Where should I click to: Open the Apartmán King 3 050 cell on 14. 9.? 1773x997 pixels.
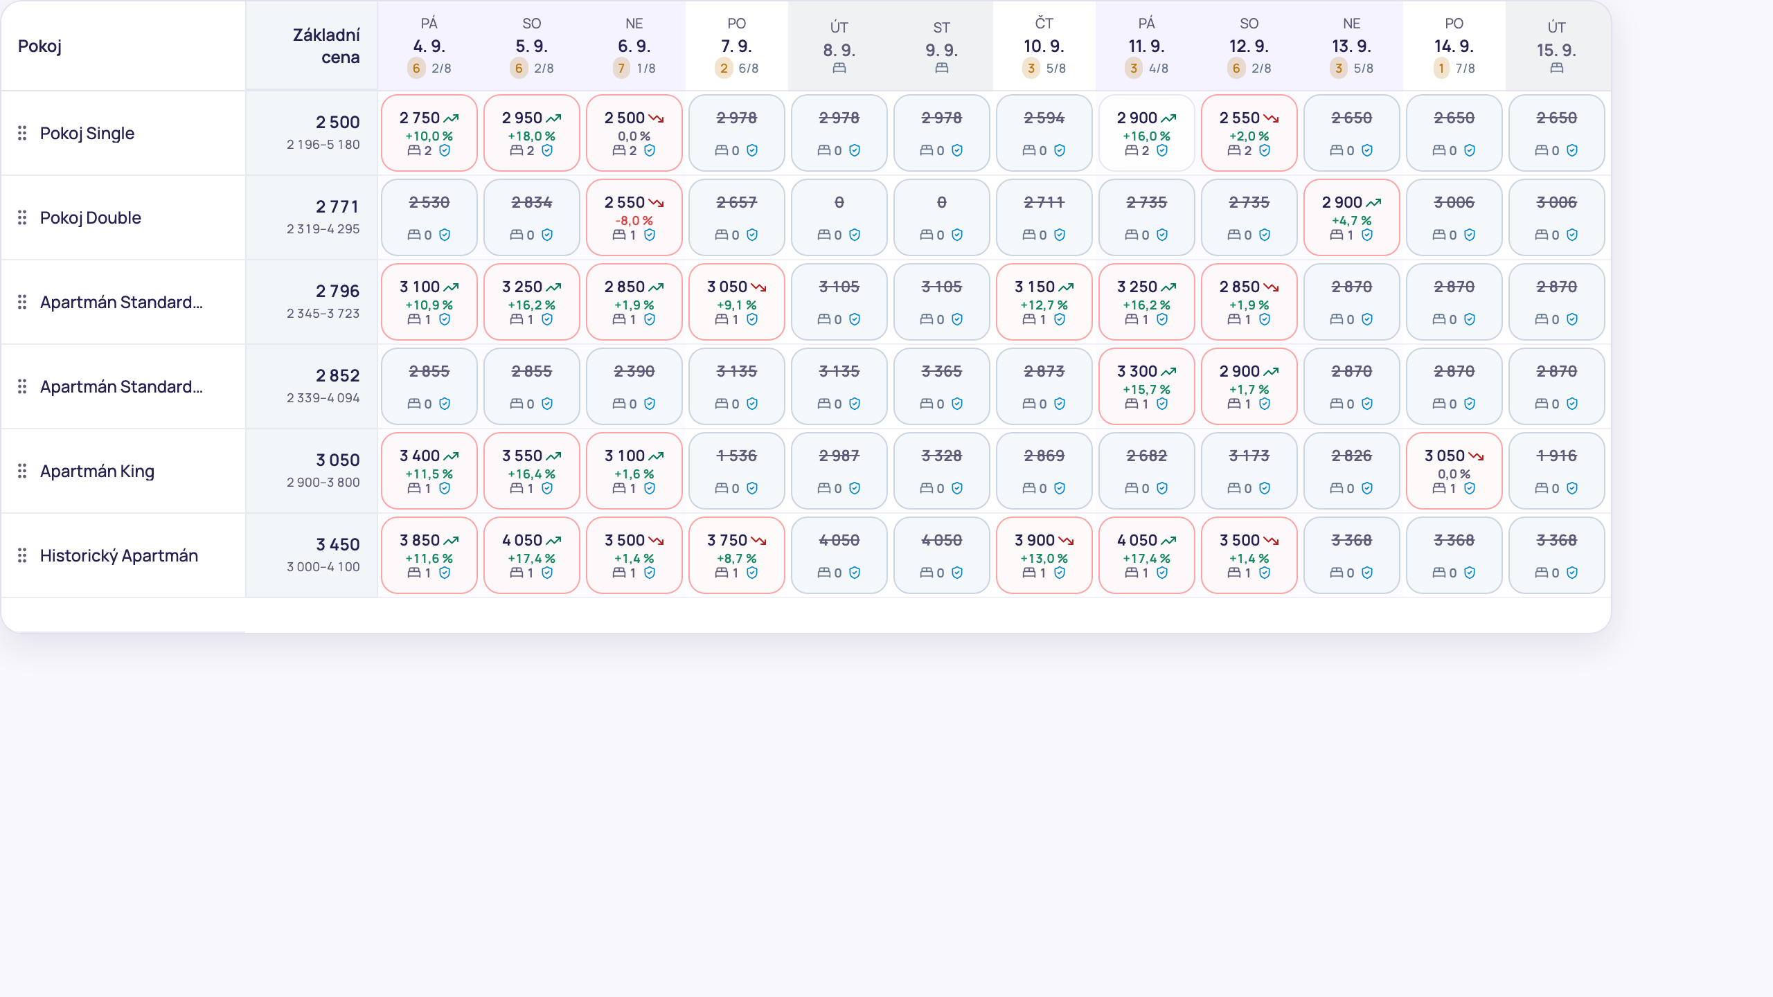(1454, 471)
